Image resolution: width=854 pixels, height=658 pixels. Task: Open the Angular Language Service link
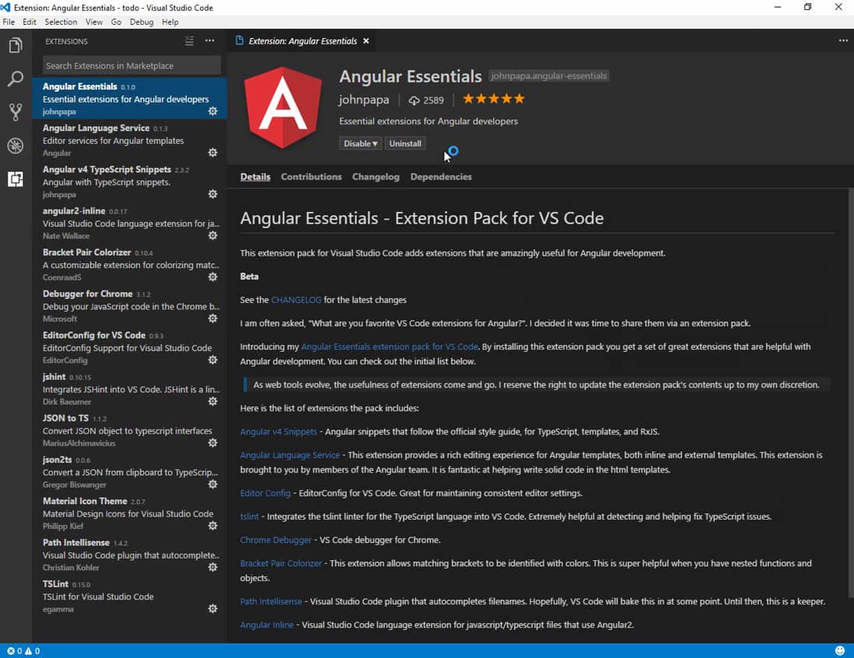[x=290, y=455]
